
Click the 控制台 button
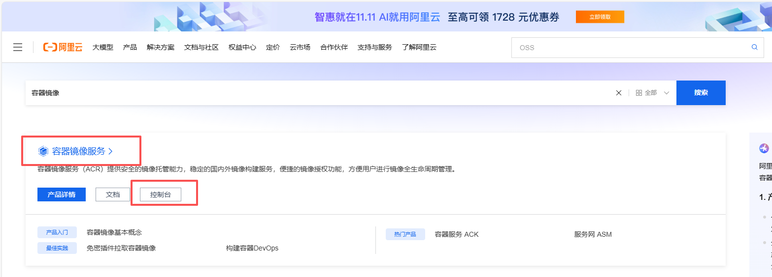[161, 194]
